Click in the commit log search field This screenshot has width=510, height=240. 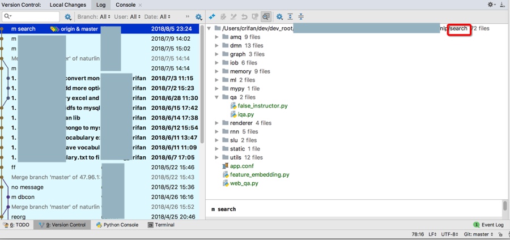coord(31,16)
